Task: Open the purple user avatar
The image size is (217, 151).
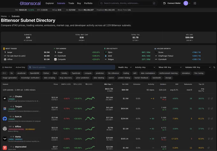Action: point(186,3)
